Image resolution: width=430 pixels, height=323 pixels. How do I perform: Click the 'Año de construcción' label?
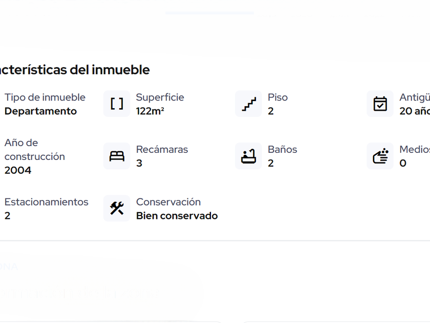[35, 149]
